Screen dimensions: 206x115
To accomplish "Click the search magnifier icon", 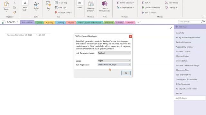I will click(x=203, y=22).
